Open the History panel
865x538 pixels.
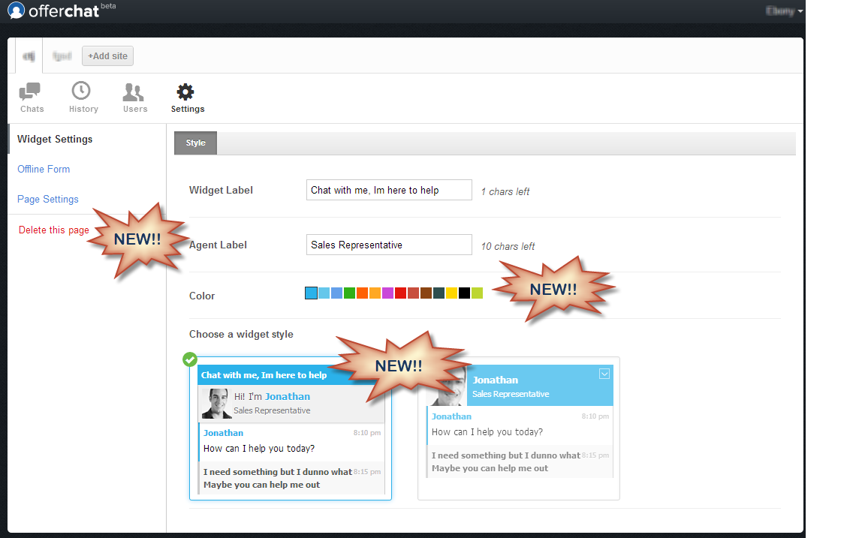[x=83, y=98]
